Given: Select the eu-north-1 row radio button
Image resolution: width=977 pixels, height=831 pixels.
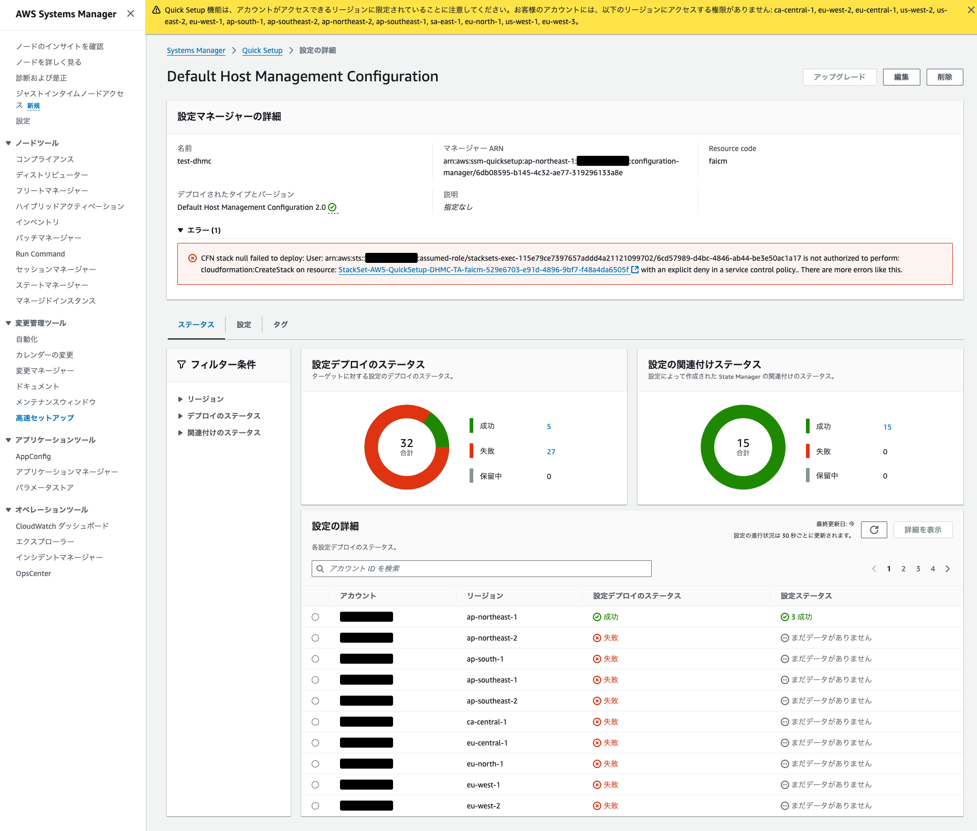Looking at the screenshot, I should click(315, 764).
